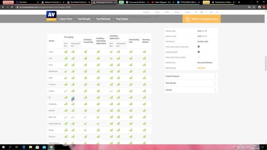The height and width of the screenshot is (150, 267).
Task: Click Switch to Enterprise Area button
Action: [202, 19]
